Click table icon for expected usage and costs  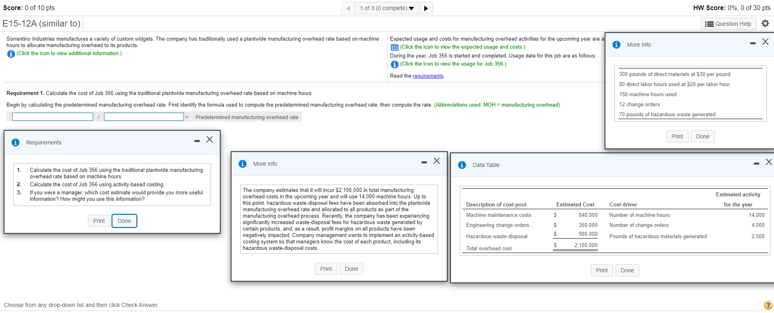coord(394,47)
